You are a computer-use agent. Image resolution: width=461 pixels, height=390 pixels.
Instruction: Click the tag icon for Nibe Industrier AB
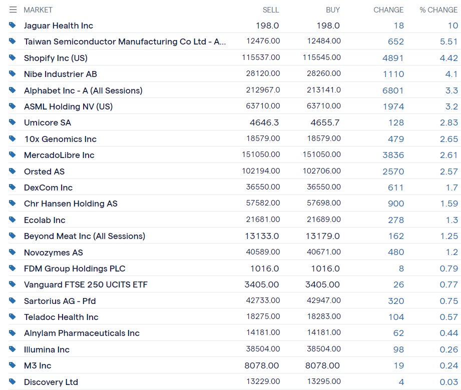point(13,73)
